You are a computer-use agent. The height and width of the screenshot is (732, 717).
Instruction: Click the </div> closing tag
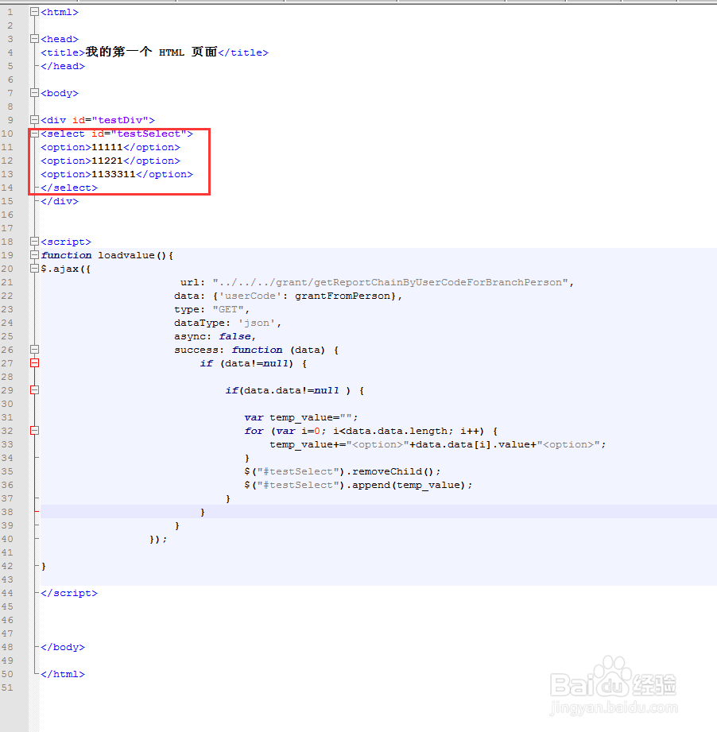tap(60, 202)
